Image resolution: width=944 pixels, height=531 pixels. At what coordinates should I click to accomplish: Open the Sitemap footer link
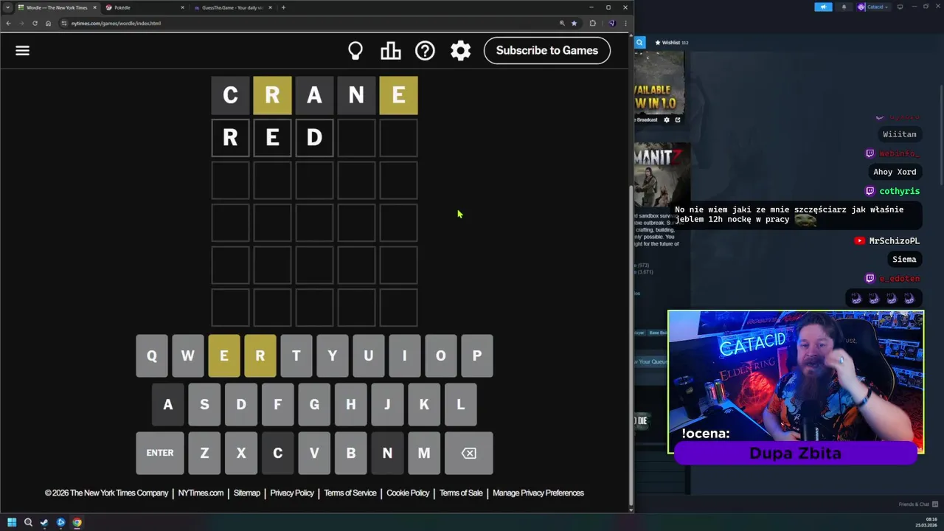247,493
